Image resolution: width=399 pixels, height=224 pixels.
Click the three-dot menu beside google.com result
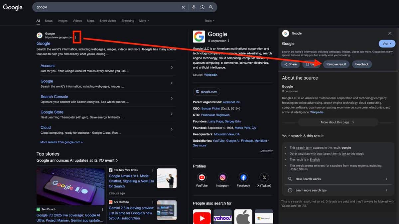[x=76, y=37]
